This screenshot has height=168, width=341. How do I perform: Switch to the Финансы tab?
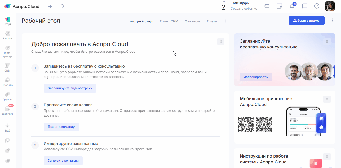192,21
